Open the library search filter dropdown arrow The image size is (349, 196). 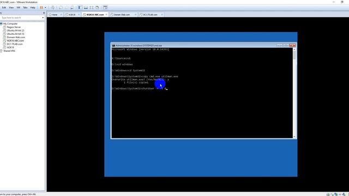coord(43,17)
